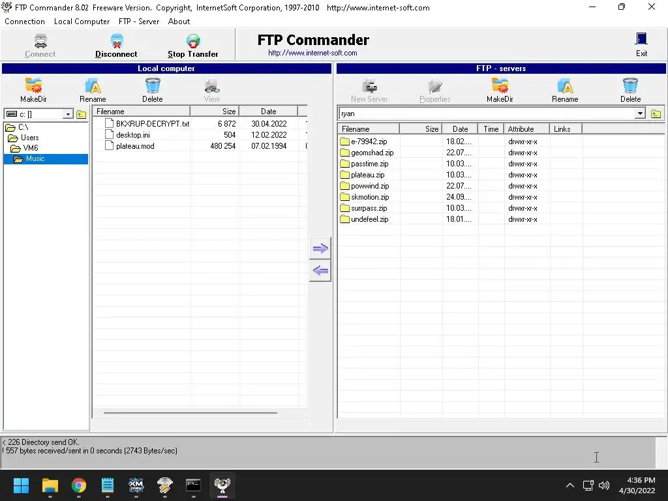668x501 pixels.
Task: Sort local files by Size header
Action: click(x=215, y=111)
